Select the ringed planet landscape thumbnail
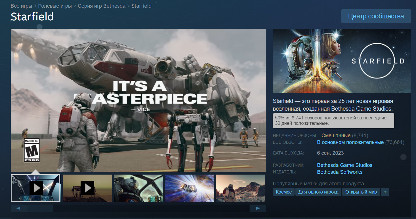The image size is (416, 219). [x=241, y=188]
